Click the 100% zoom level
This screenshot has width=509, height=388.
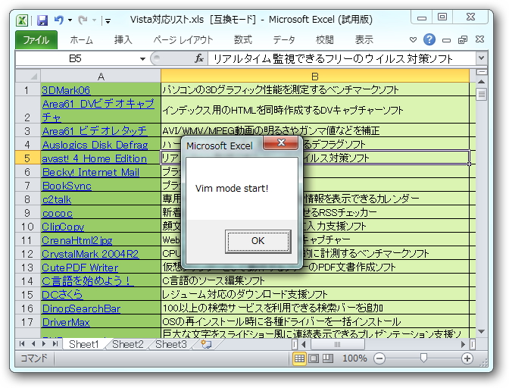pos(354,358)
